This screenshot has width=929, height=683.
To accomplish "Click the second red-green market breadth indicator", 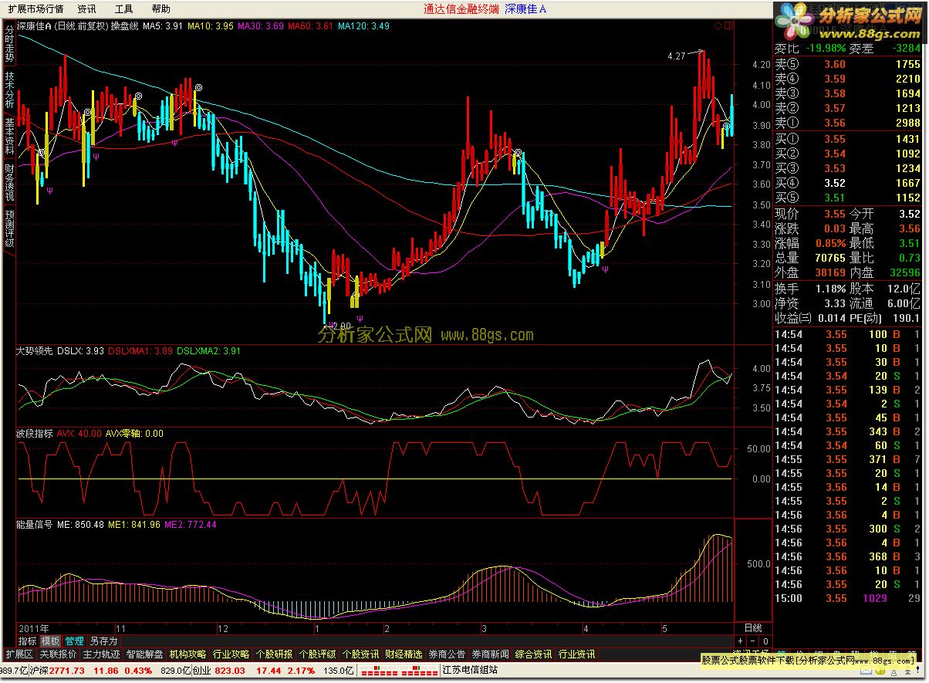I will pyautogui.click(x=419, y=671).
